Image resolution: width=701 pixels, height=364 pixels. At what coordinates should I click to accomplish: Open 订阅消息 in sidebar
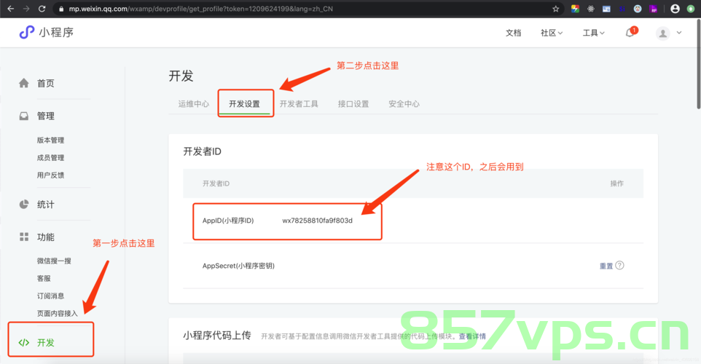click(x=50, y=296)
